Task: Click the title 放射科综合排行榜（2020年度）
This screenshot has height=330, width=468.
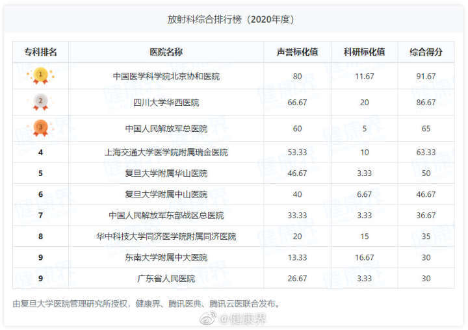Action: [230, 19]
